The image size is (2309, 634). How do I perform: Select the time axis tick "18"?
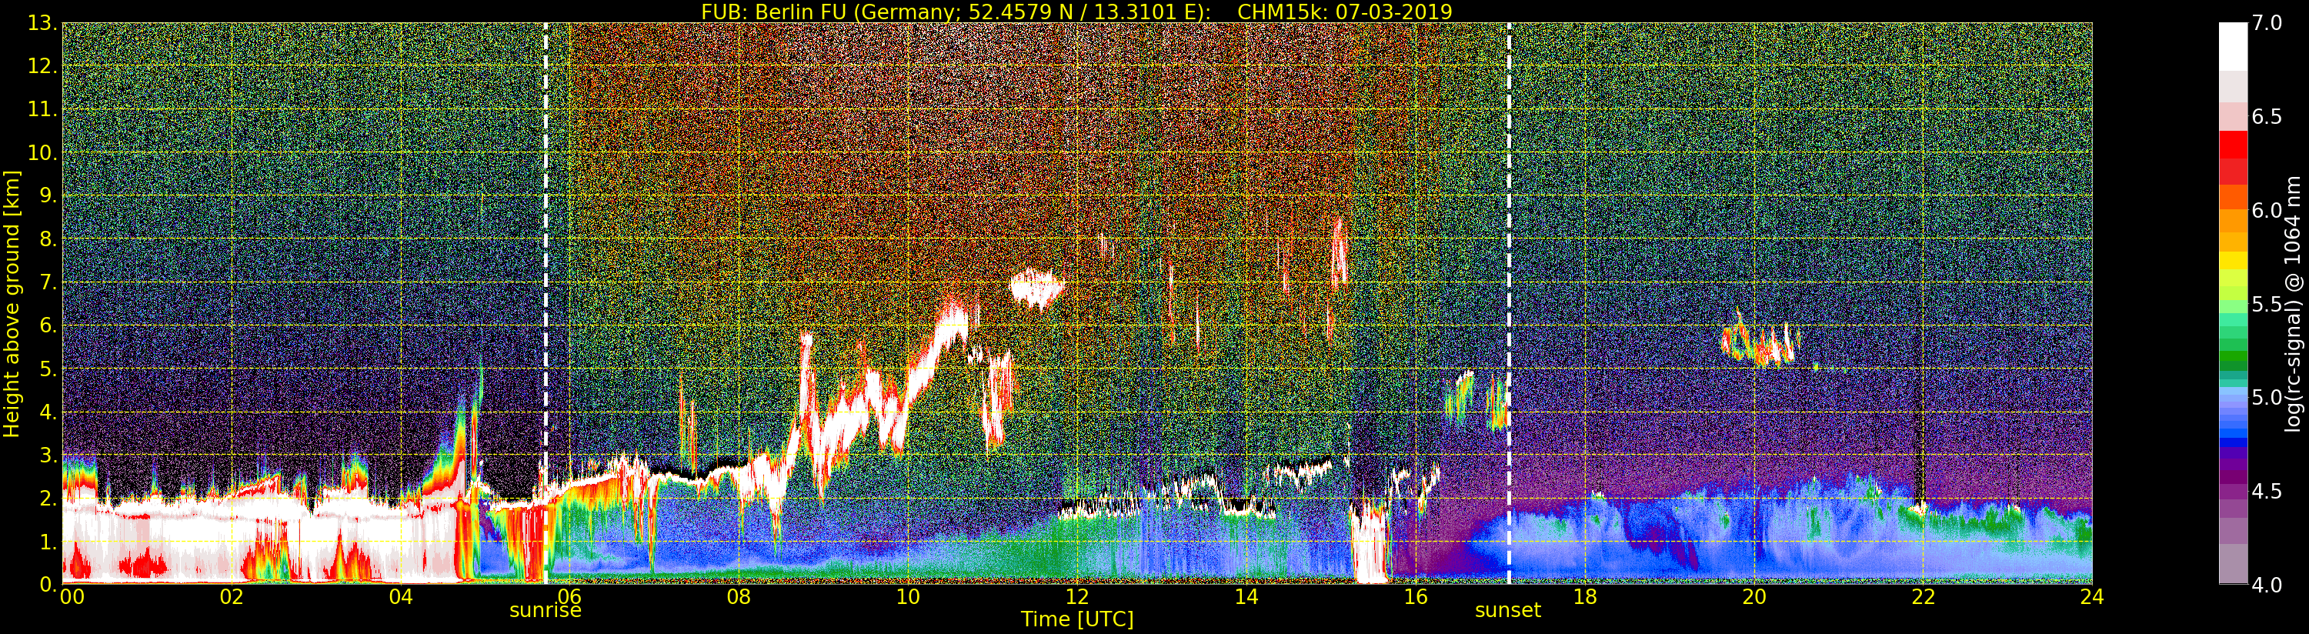click(1585, 596)
